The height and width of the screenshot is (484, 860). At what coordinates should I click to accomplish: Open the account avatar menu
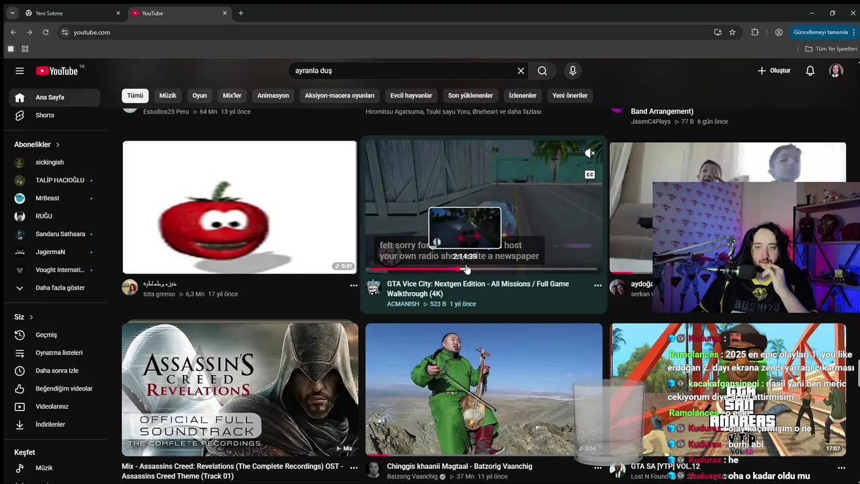point(836,71)
